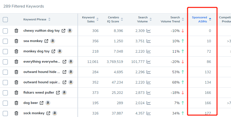
Task: Open search volume chart for chewy vuitton
Action: (x=149, y=31)
